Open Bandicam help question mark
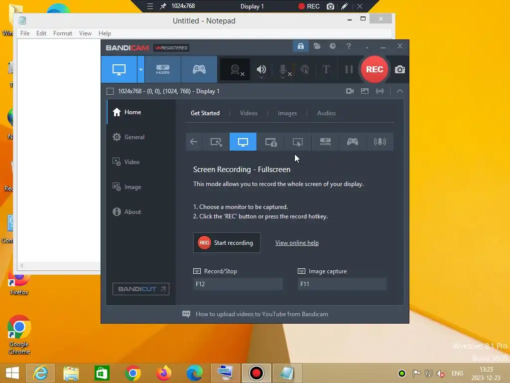Viewport: 510px width, 383px height. coord(348,46)
